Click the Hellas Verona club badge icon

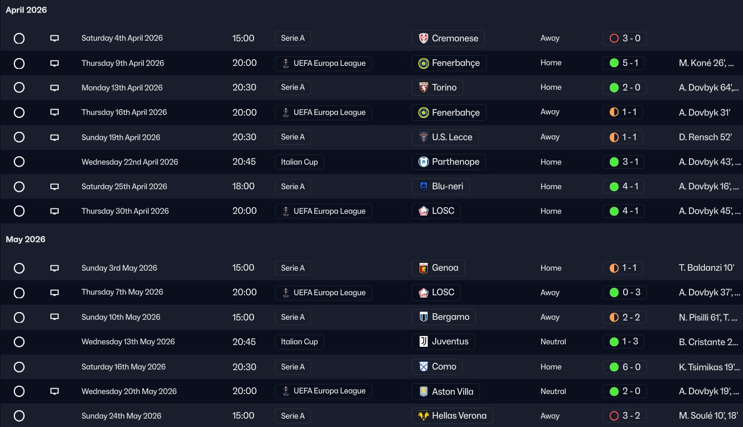pyautogui.click(x=423, y=416)
